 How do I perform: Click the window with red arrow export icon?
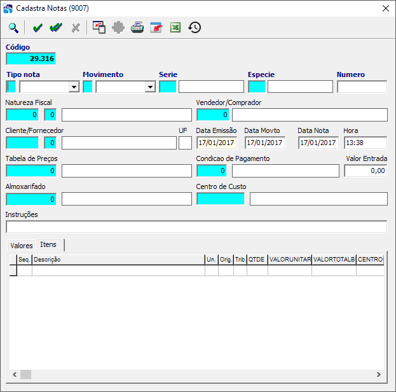(x=156, y=27)
